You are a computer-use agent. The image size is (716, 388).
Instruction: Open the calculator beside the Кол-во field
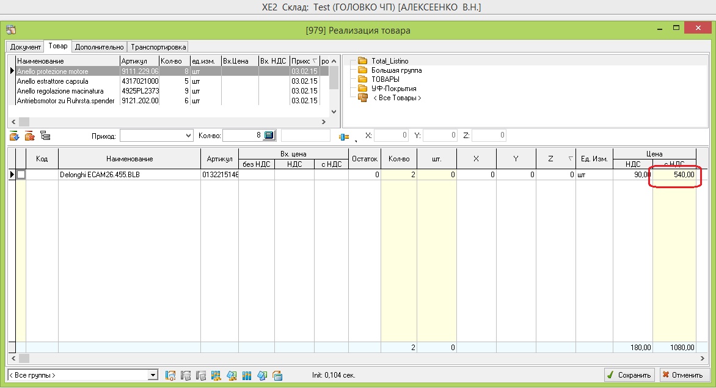point(269,135)
